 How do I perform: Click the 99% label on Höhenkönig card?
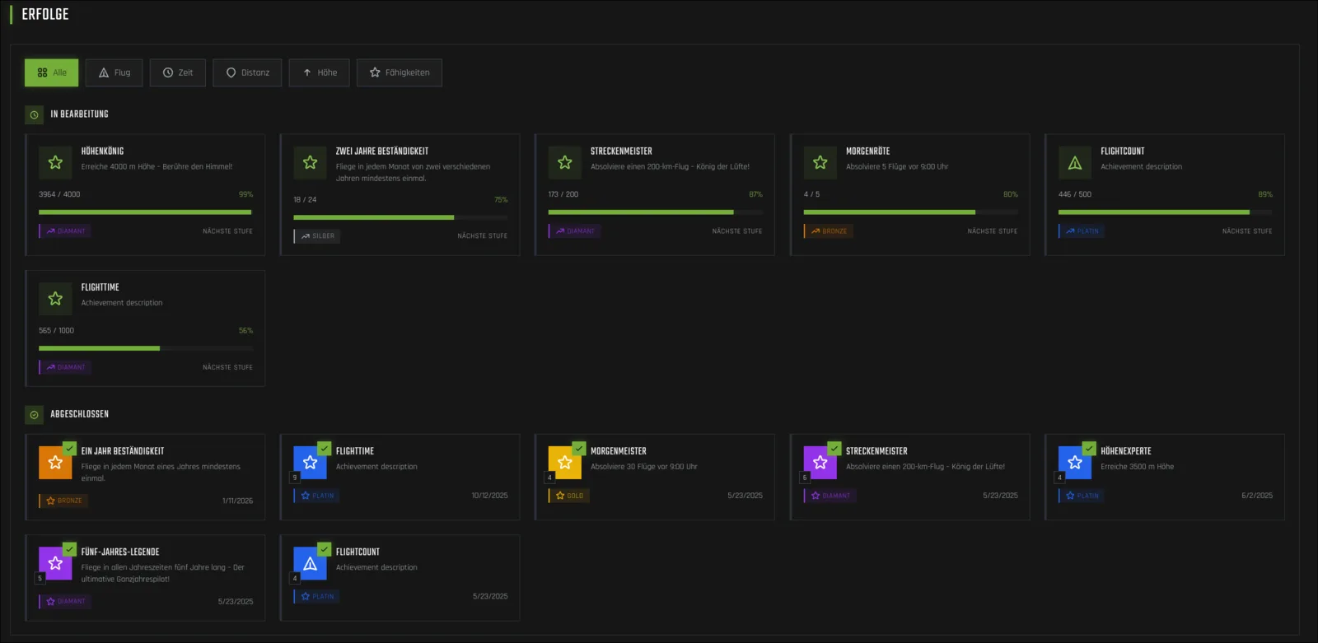245,194
